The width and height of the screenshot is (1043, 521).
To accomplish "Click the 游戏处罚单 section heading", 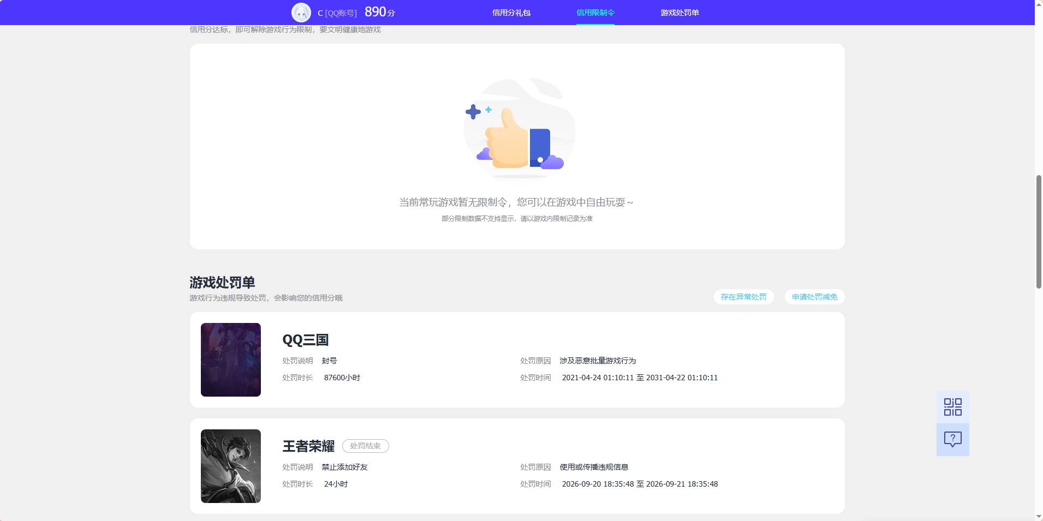I will [222, 283].
